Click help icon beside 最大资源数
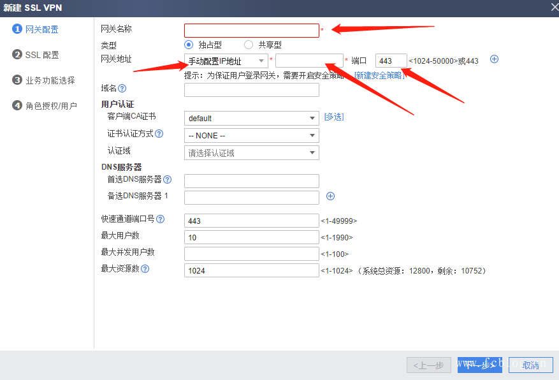559x380 pixels. click(145, 269)
